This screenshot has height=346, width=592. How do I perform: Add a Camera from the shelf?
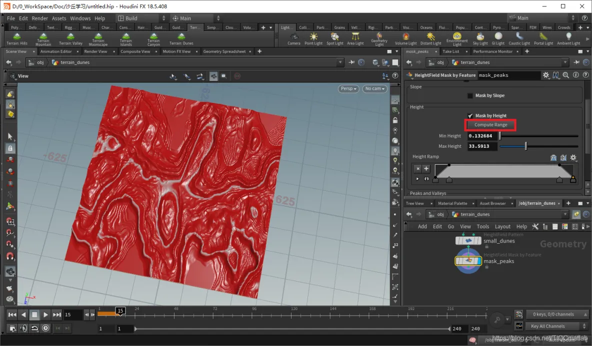click(x=293, y=39)
